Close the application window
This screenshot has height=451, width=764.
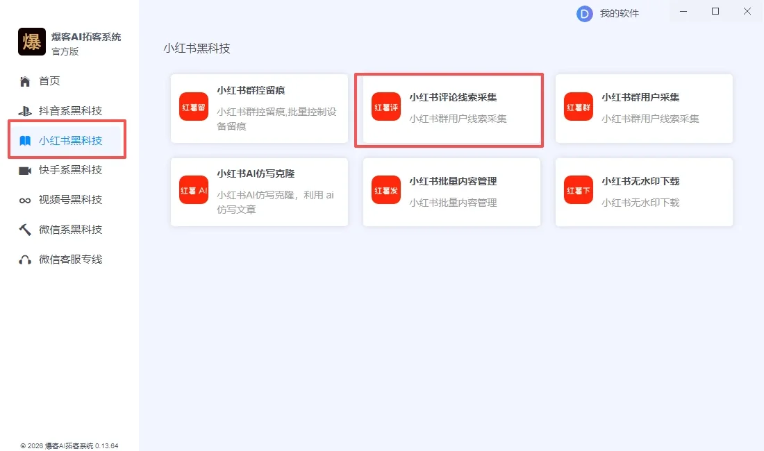[x=747, y=11]
